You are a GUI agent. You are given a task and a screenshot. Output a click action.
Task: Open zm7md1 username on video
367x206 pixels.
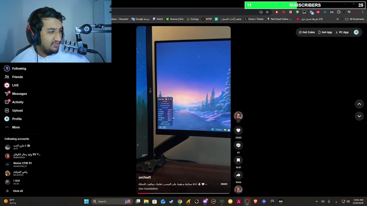pos(145,177)
